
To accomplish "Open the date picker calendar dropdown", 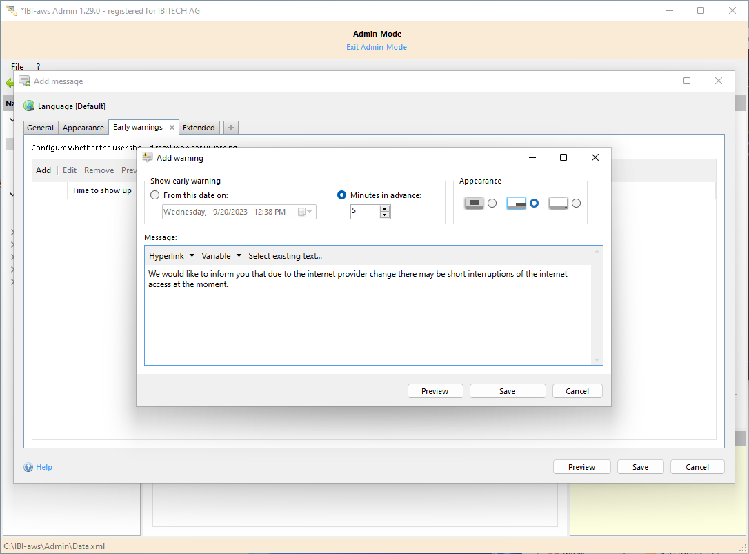I will 305,212.
